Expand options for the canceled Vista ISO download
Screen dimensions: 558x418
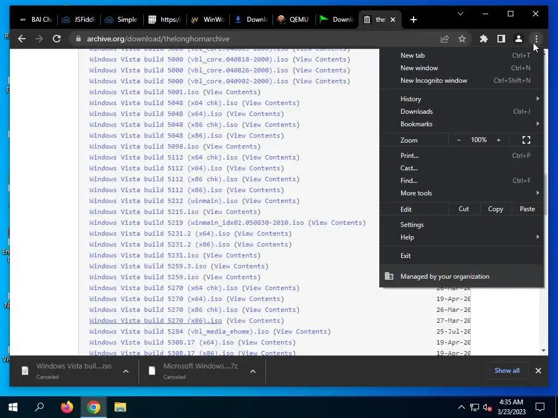click(126, 371)
